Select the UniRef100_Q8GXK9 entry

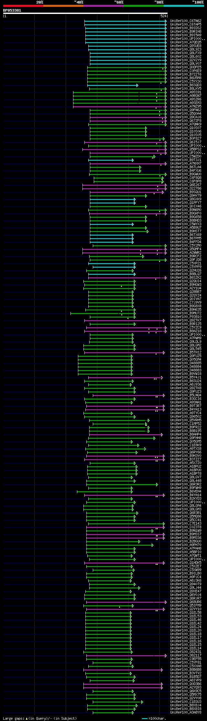186,199
